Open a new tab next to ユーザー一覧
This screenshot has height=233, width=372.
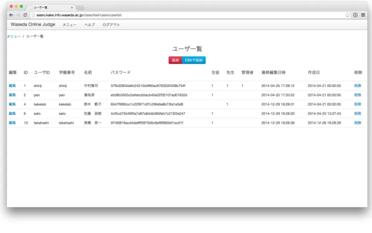(x=80, y=8)
